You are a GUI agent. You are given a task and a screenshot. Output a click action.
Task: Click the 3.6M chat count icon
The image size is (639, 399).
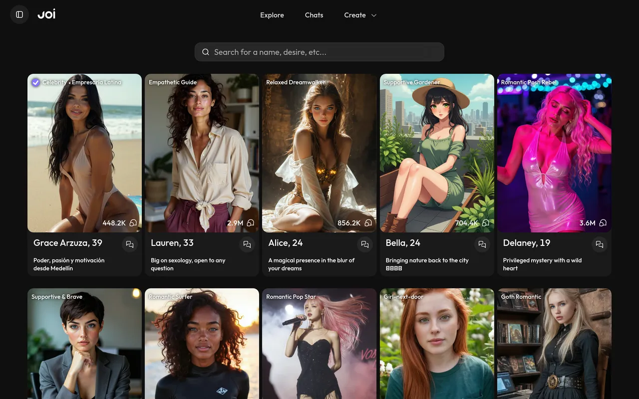603,223
